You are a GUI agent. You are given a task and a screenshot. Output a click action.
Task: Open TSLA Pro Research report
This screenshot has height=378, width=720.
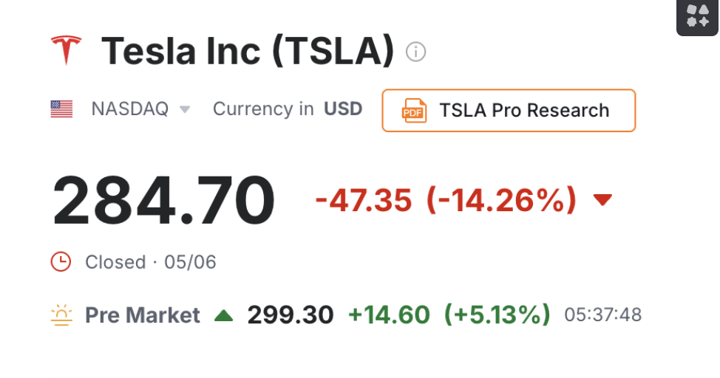(x=509, y=111)
